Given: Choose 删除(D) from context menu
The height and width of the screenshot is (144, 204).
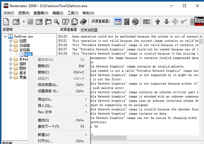Looking at the screenshot, I should (44, 66).
